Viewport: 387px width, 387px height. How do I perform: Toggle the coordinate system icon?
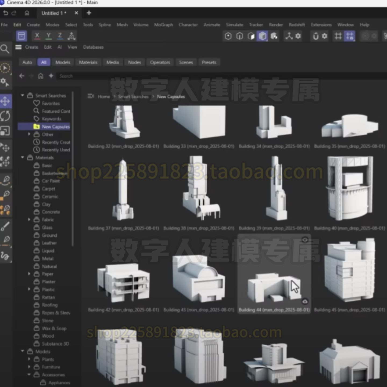[x=71, y=36]
